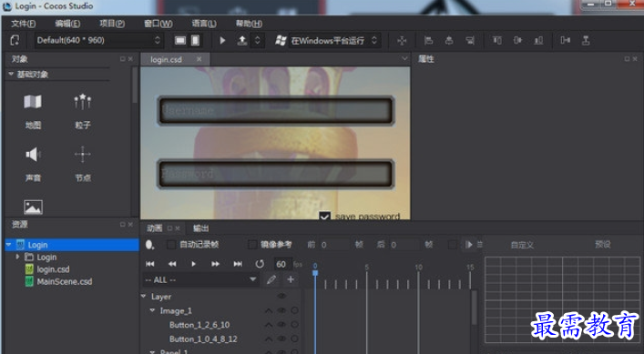Click the blue playhead marker at frame 0

tap(315, 272)
